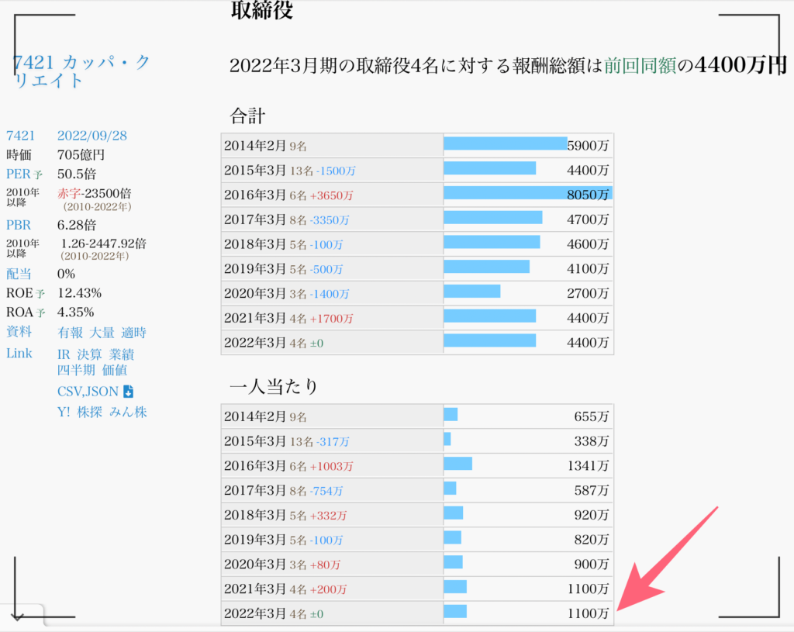Viewport: 794px width, 632px height.
Task: Open the 資料 link
Action: 19,332
